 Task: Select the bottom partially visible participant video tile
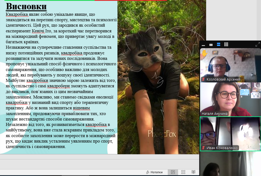click(x=230, y=163)
